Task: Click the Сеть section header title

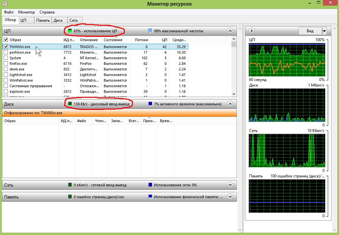Action: click(9, 185)
